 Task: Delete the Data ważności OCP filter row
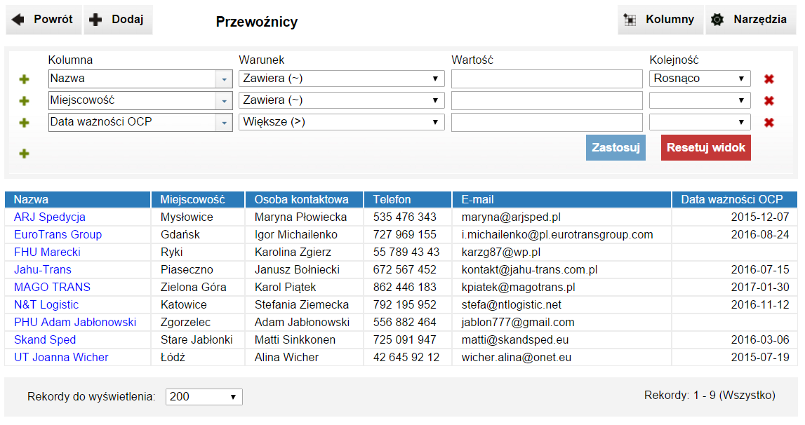tap(769, 123)
